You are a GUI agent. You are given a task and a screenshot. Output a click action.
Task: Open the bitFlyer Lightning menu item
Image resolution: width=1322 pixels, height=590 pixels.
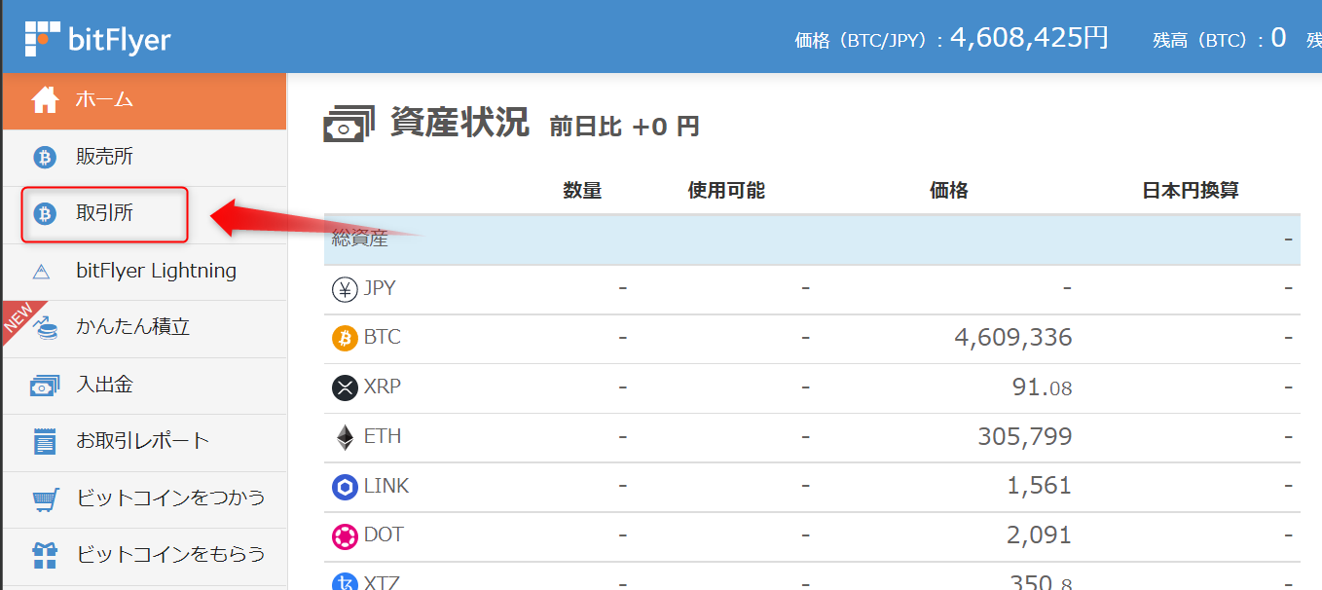point(144,272)
